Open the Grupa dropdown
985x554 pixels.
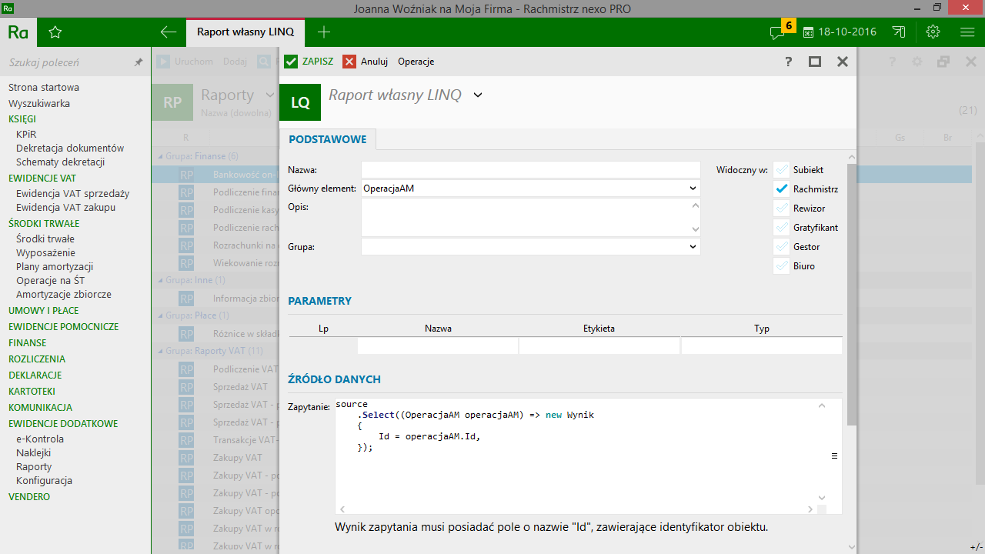click(693, 247)
